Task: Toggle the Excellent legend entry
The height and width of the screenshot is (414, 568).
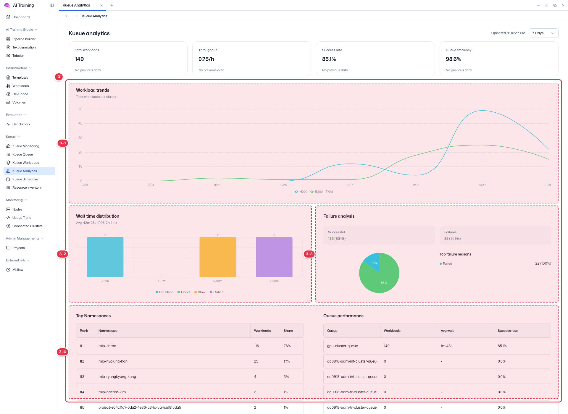Action: [x=164, y=292]
